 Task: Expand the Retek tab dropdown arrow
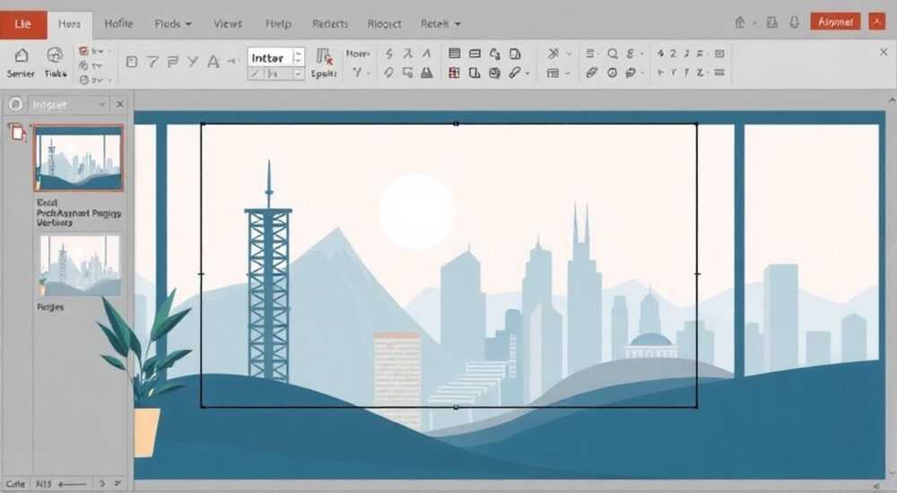click(457, 24)
